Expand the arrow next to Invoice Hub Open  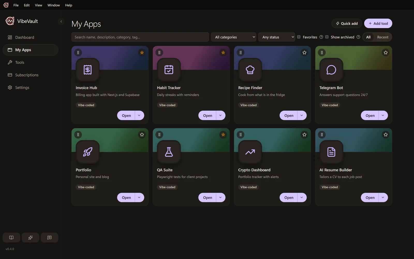(x=139, y=115)
